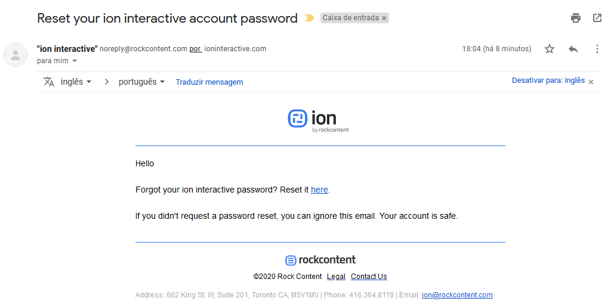Click Traduzir mensagem link
The width and height of the screenshot is (608, 307).
click(209, 82)
